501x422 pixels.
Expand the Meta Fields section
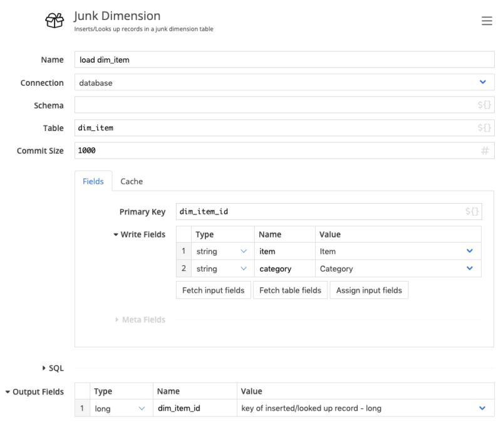pos(145,319)
